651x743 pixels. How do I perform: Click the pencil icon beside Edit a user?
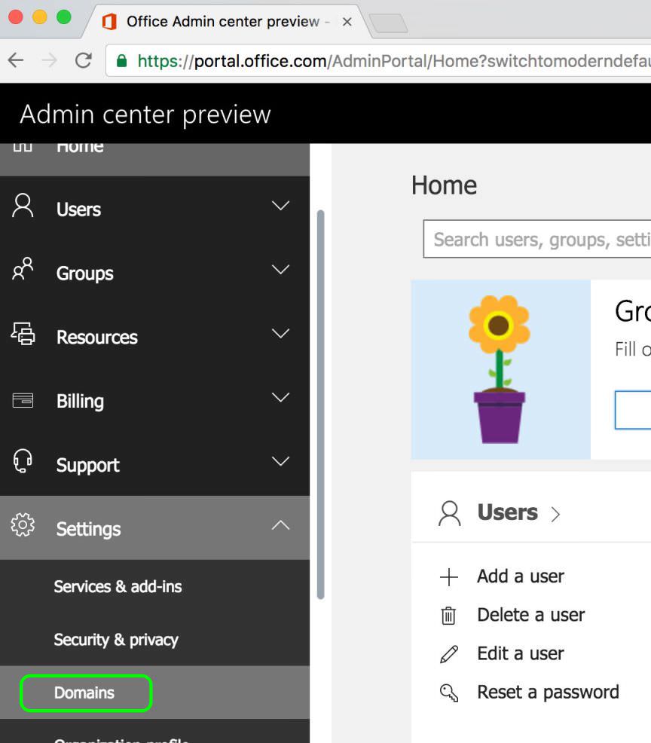(x=448, y=654)
